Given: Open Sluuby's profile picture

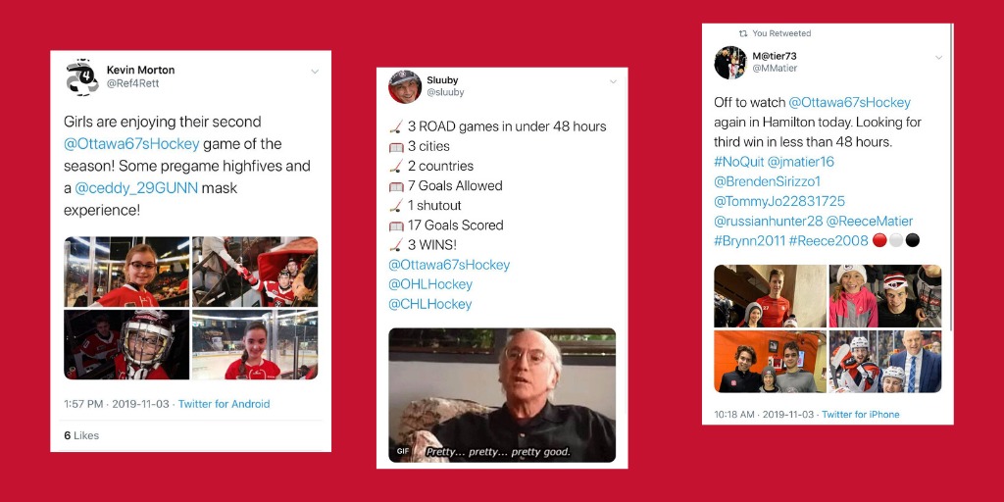Looking at the screenshot, I should 405,87.
